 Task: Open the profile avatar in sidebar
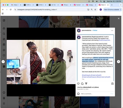(x=4, y=66)
